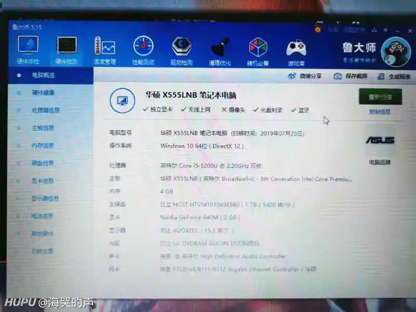This screenshot has height=312, width=416.
Task: Select 电池信息 battery info
Action: pos(43,216)
